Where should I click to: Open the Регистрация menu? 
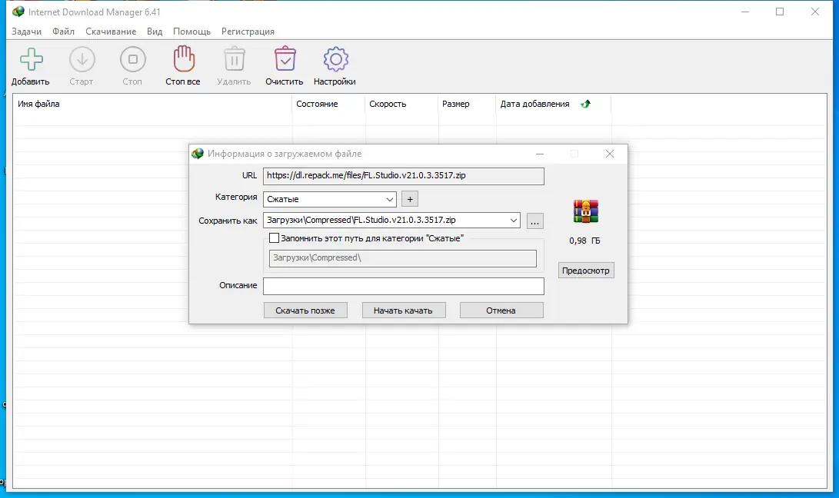[248, 32]
